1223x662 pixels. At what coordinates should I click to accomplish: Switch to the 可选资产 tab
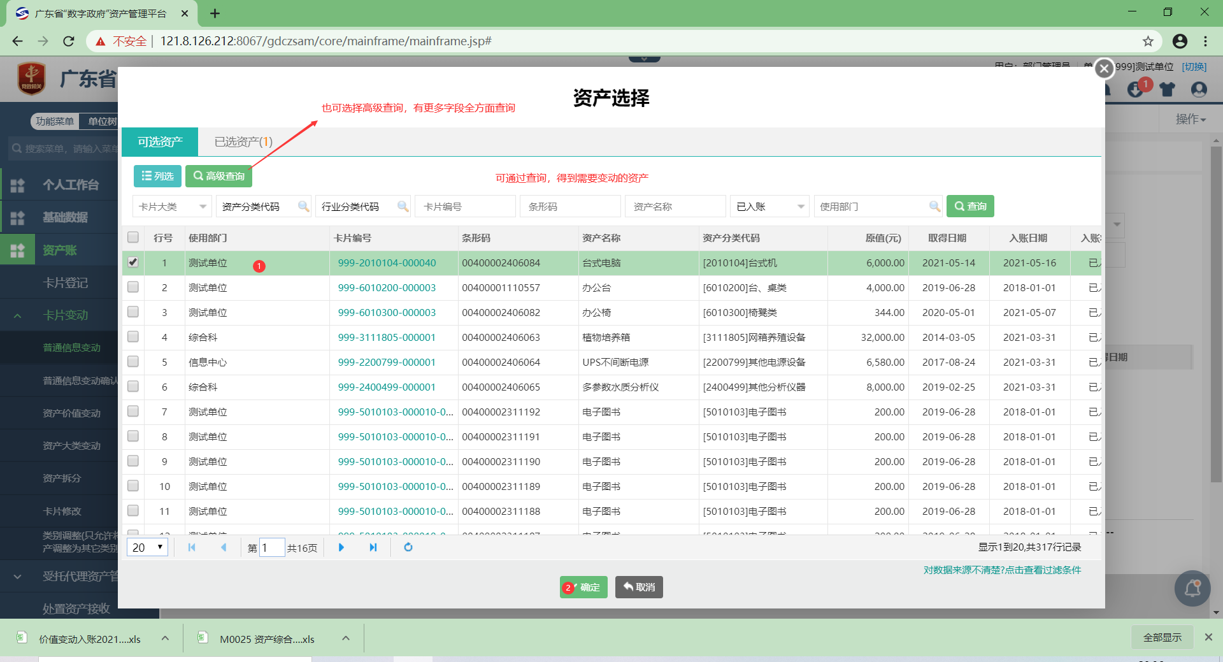click(x=160, y=141)
